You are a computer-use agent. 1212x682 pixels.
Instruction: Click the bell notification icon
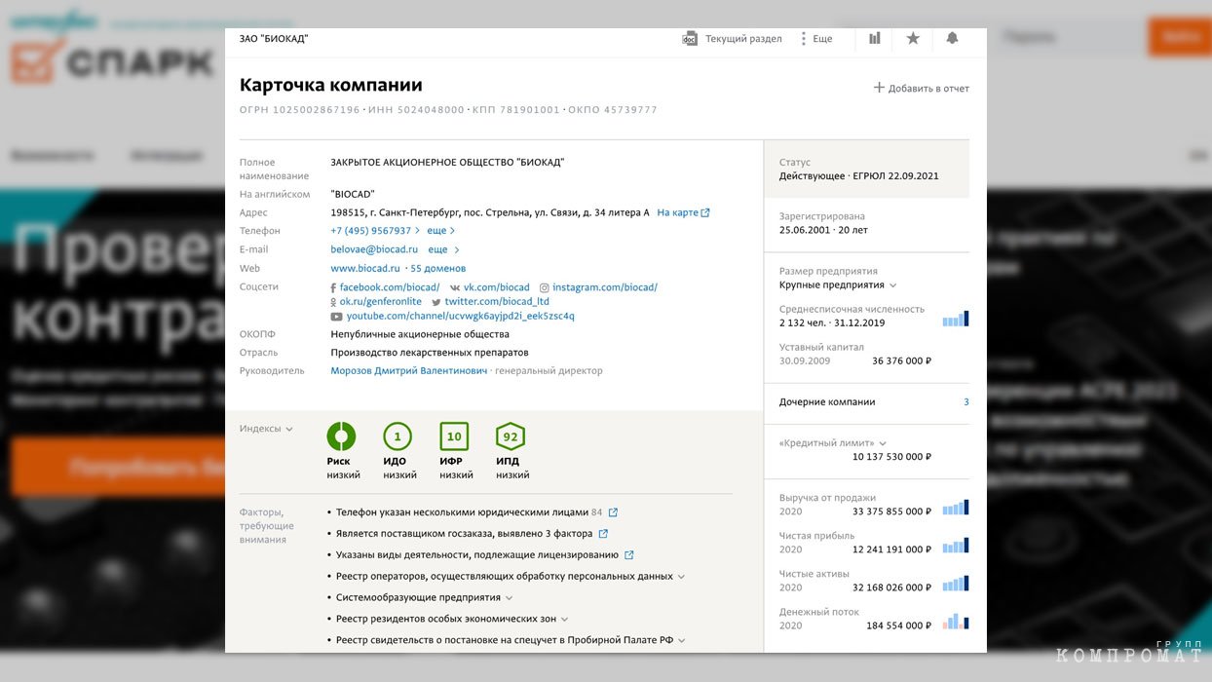tap(952, 38)
